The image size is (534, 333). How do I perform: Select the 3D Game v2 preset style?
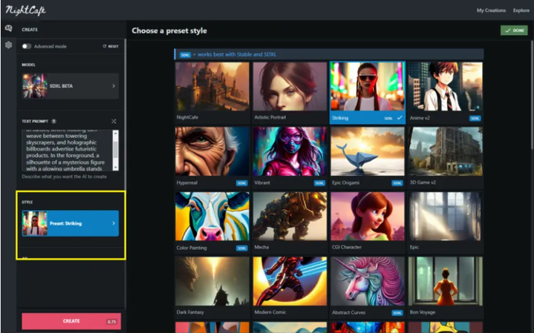[x=445, y=157]
